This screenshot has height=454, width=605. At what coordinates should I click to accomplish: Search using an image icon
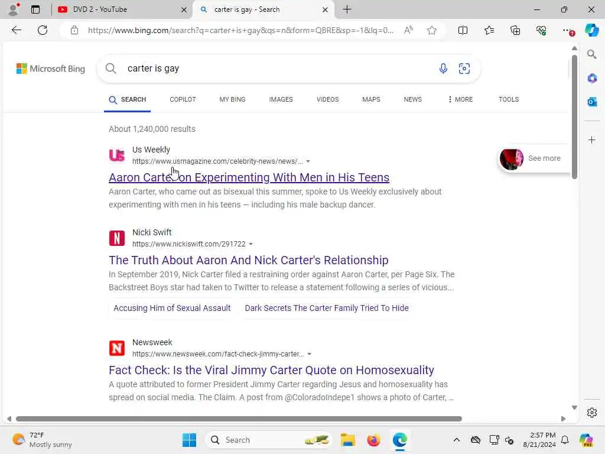(464, 69)
